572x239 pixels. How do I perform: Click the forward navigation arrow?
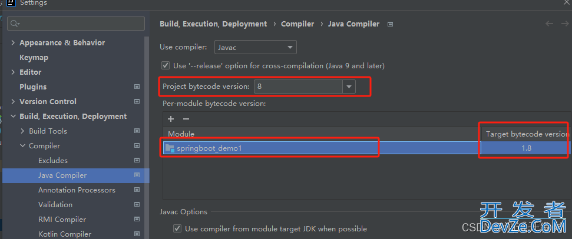[x=564, y=24]
